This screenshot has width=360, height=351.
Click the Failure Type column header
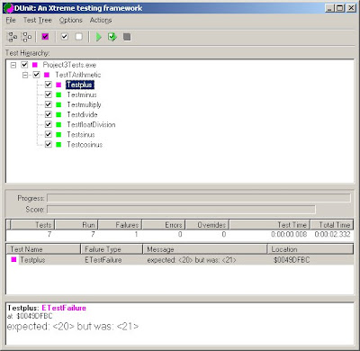click(x=112, y=249)
